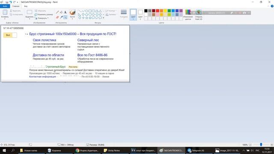Open shape Fill (Заливка) dropdown
Screen dimensions: 274x154
[111, 15]
